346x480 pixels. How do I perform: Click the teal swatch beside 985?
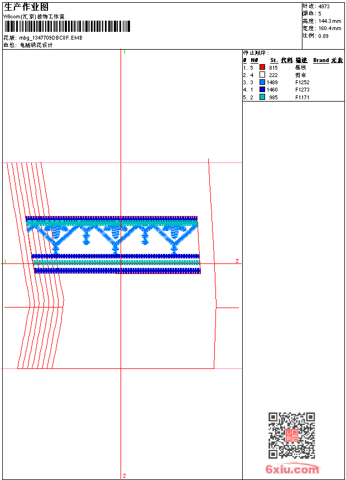[x=262, y=97]
